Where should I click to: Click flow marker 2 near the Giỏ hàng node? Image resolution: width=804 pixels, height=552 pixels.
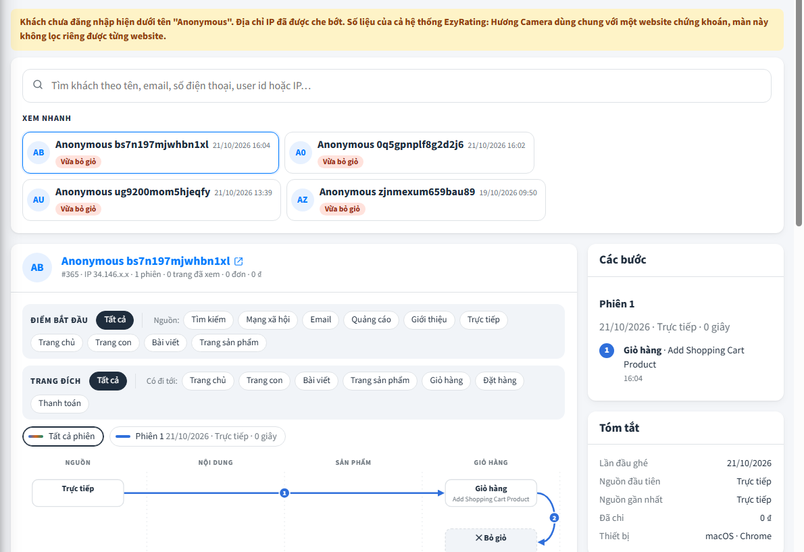(554, 518)
